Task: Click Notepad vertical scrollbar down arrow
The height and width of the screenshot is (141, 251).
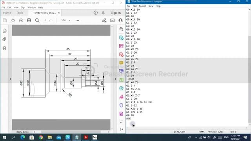Action: (x=249, y=125)
